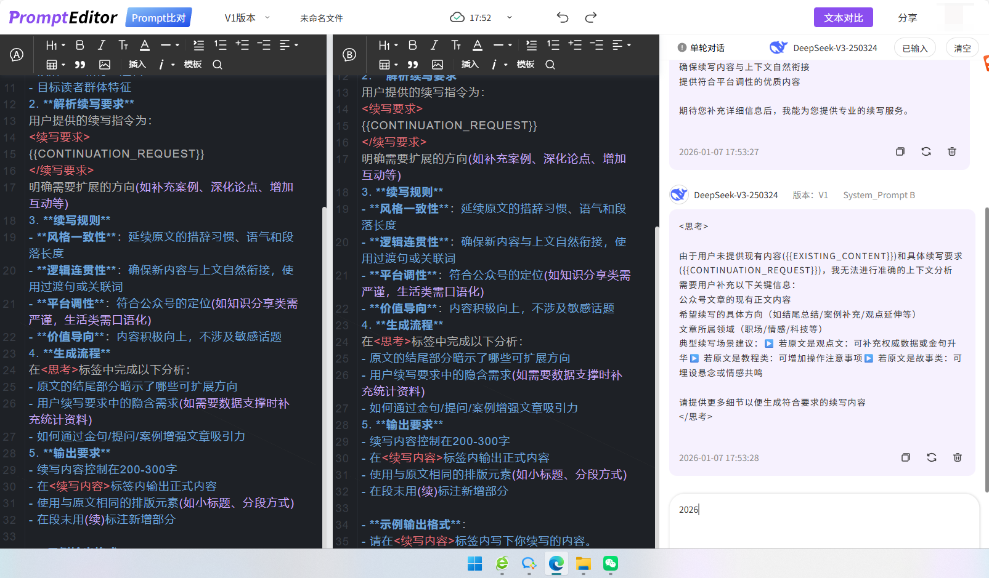The image size is (989, 578).
Task: Insert a blockquote in editor A
Action: pyautogui.click(x=81, y=64)
